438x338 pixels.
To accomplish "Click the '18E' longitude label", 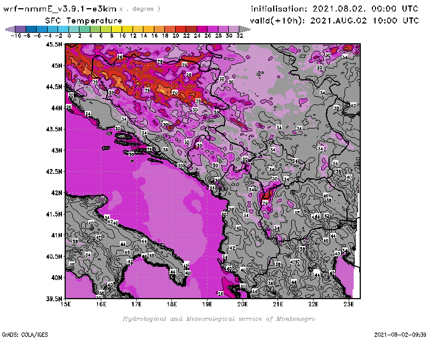I will [172, 304].
